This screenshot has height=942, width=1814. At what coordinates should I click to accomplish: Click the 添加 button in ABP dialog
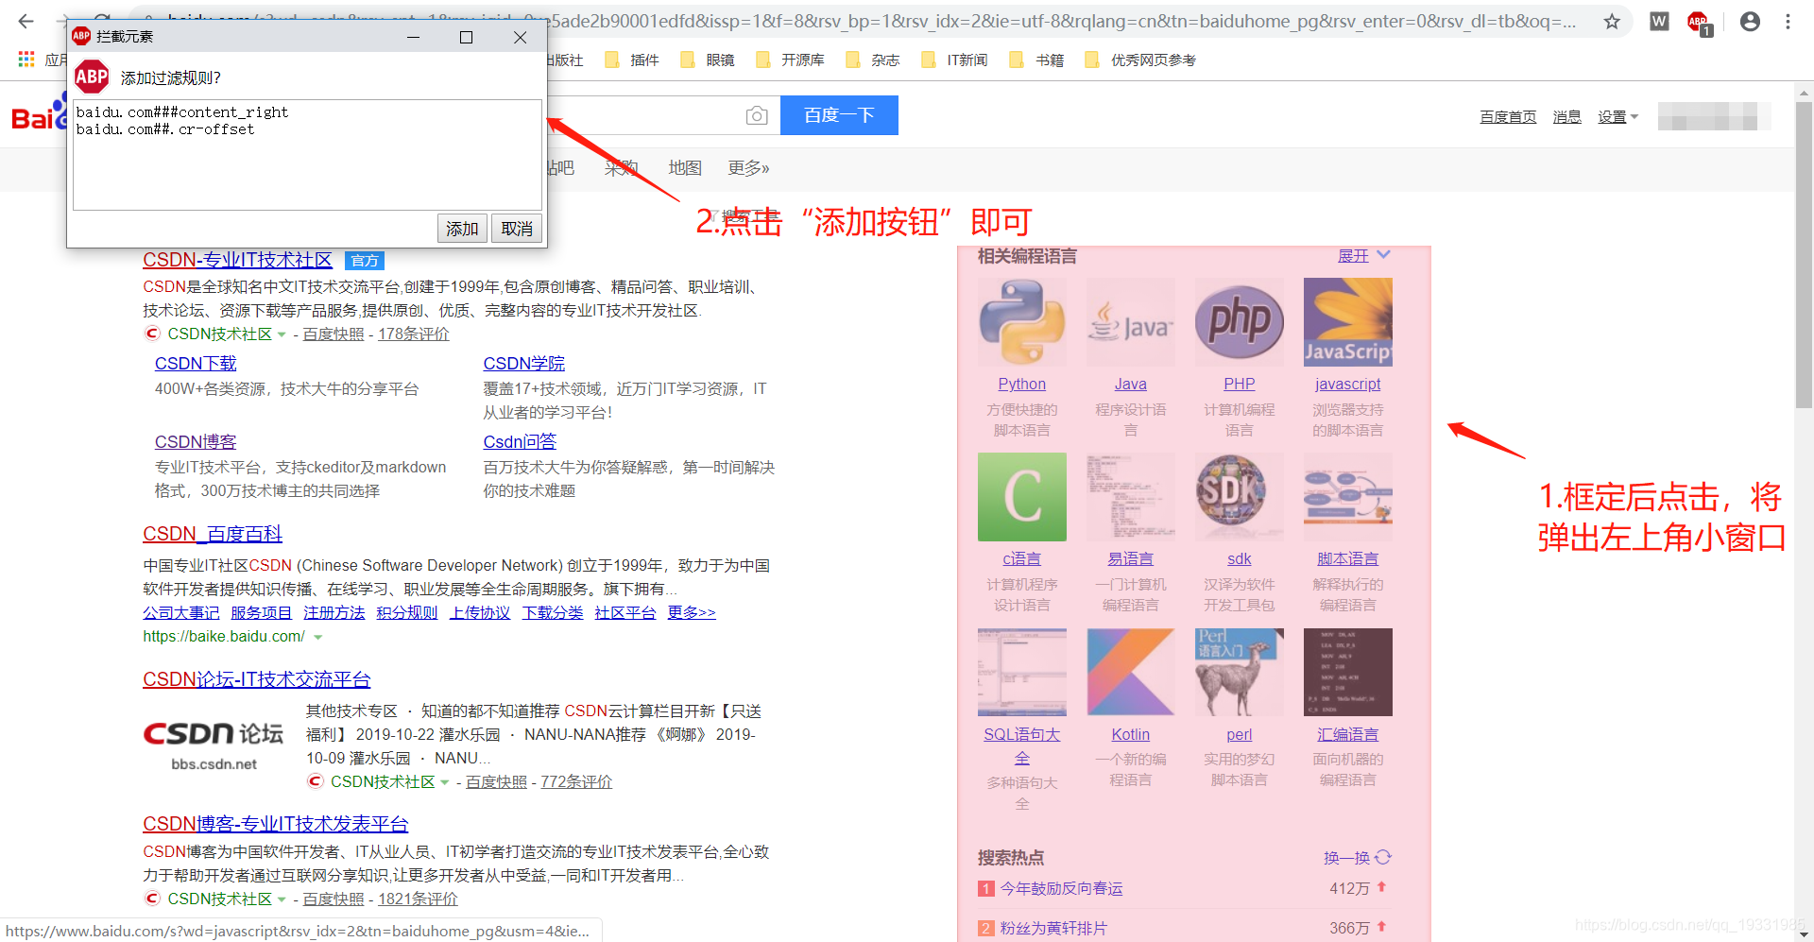[462, 229]
